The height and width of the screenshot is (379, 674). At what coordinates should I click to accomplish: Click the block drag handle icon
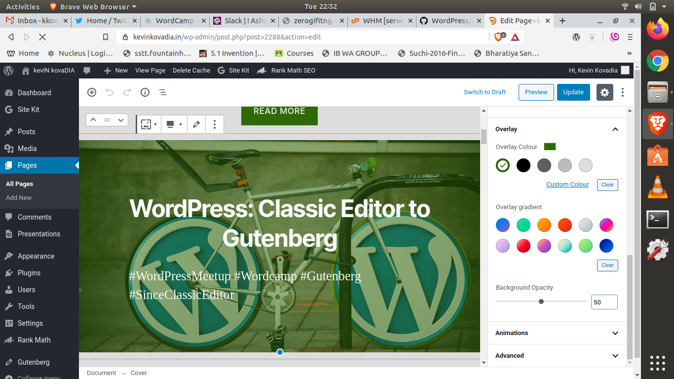(107, 120)
